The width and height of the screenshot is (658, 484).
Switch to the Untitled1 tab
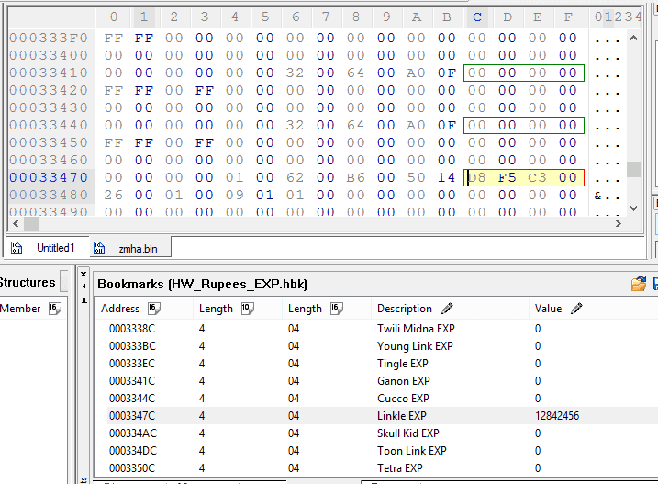[x=55, y=248]
